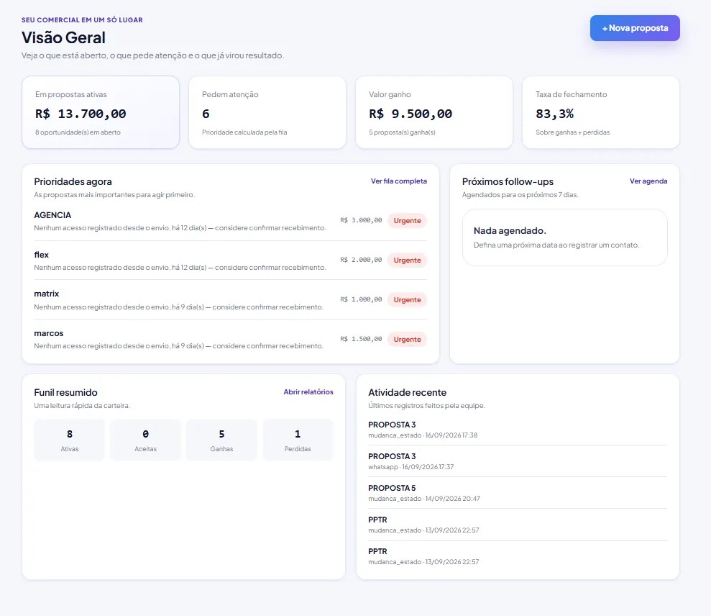Select the Valor ganho card

[434, 112]
